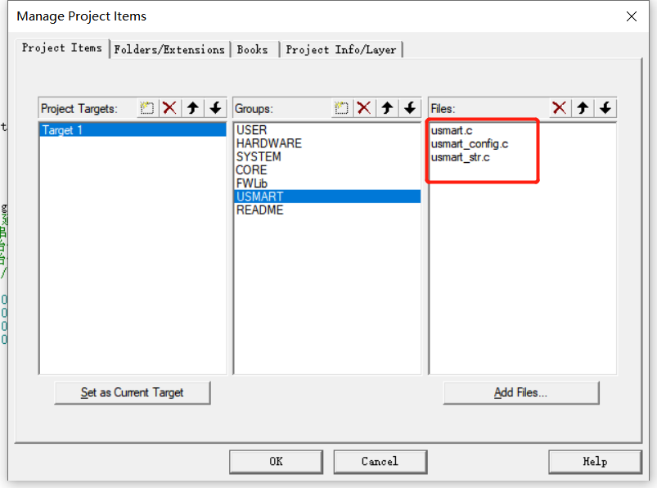
Task: Click the Cancel button
Action: tap(380, 462)
